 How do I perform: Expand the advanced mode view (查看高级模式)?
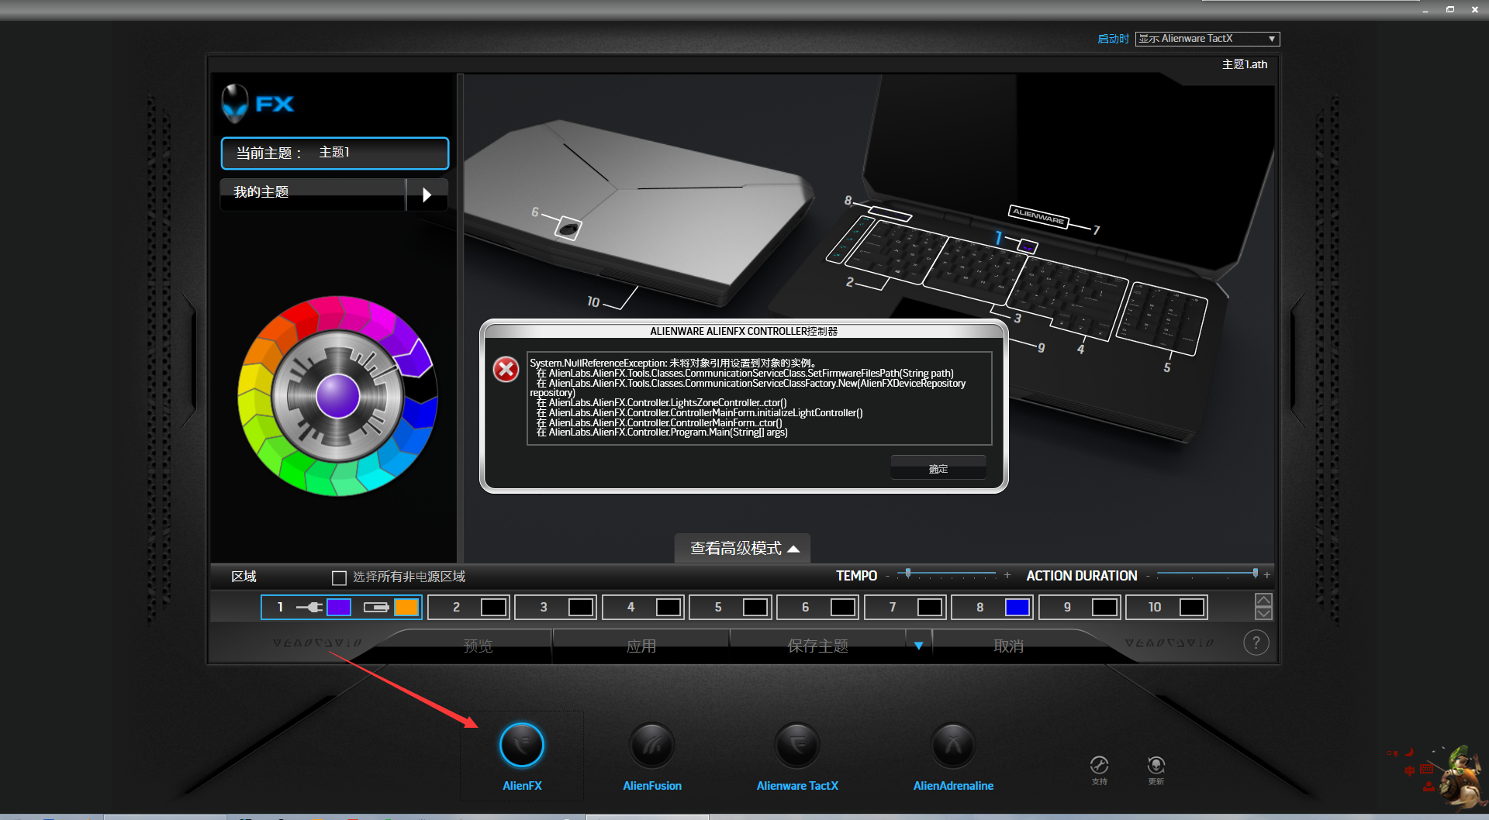tap(743, 548)
